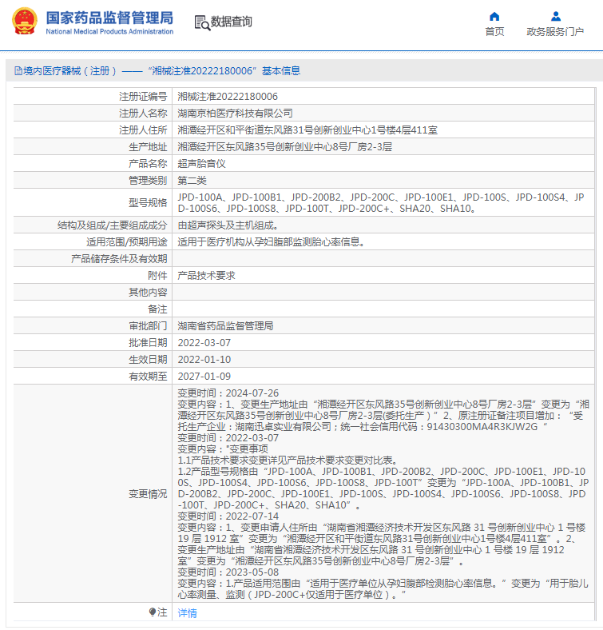Click the 国家药品监督管理局 title
This screenshot has width=603, height=630.
click(109, 18)
